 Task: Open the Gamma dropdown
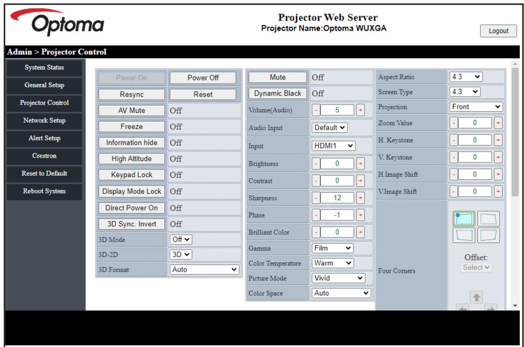tap(332, 248)
